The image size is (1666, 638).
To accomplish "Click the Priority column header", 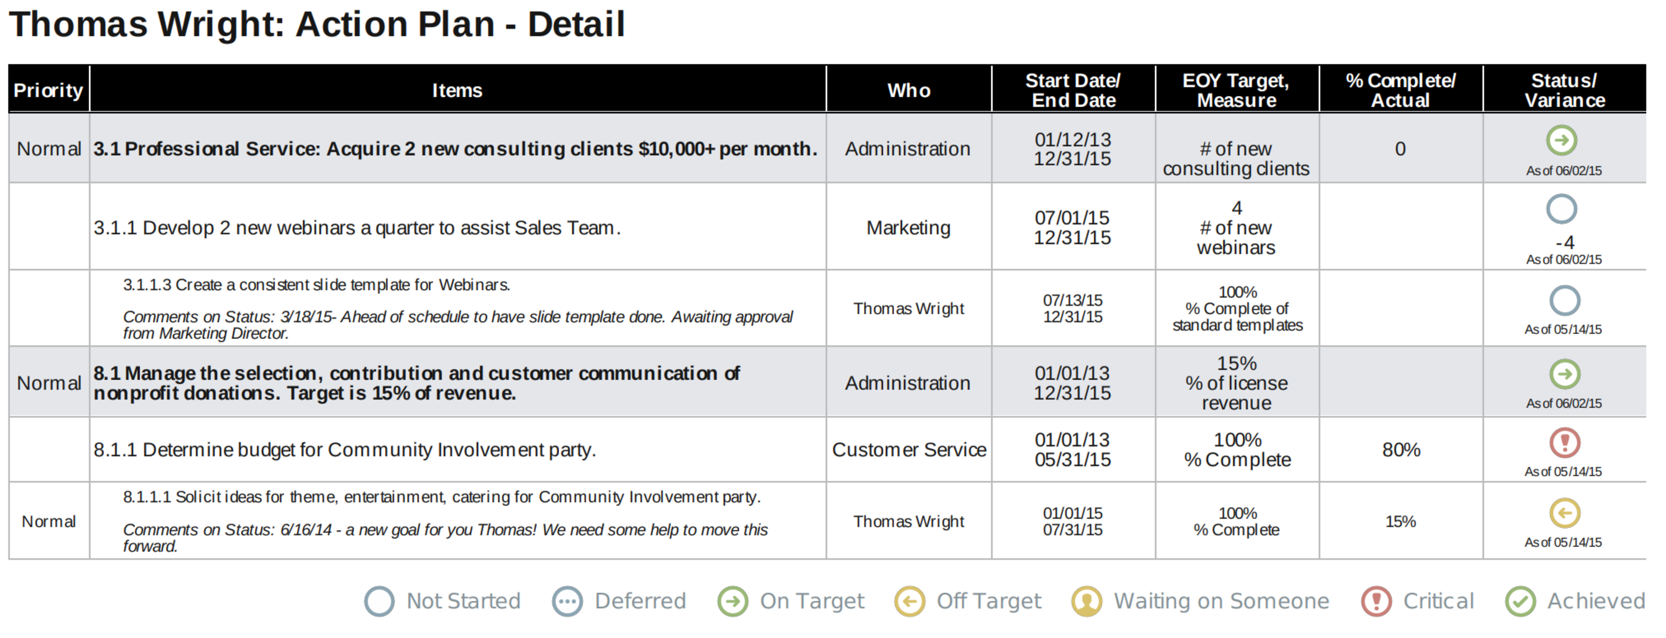I will tap(49, 90).
